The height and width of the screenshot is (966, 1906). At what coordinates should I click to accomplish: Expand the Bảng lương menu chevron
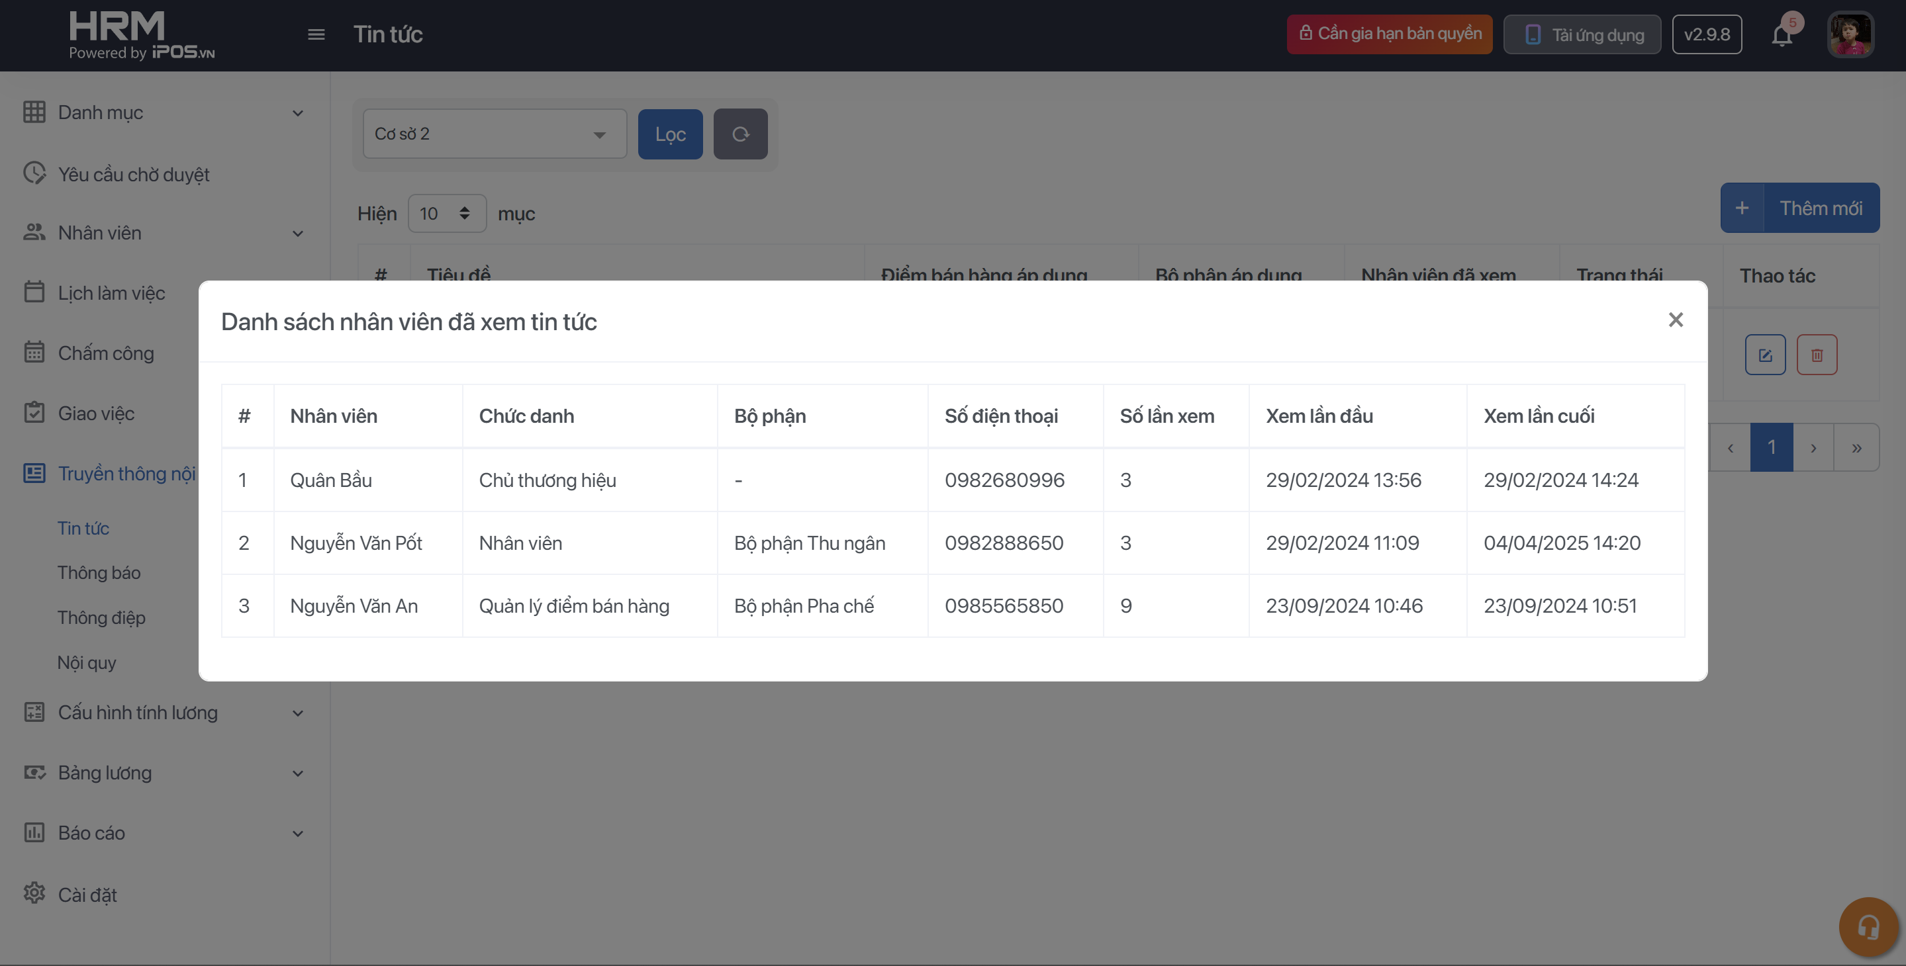(x=297, y=773)
